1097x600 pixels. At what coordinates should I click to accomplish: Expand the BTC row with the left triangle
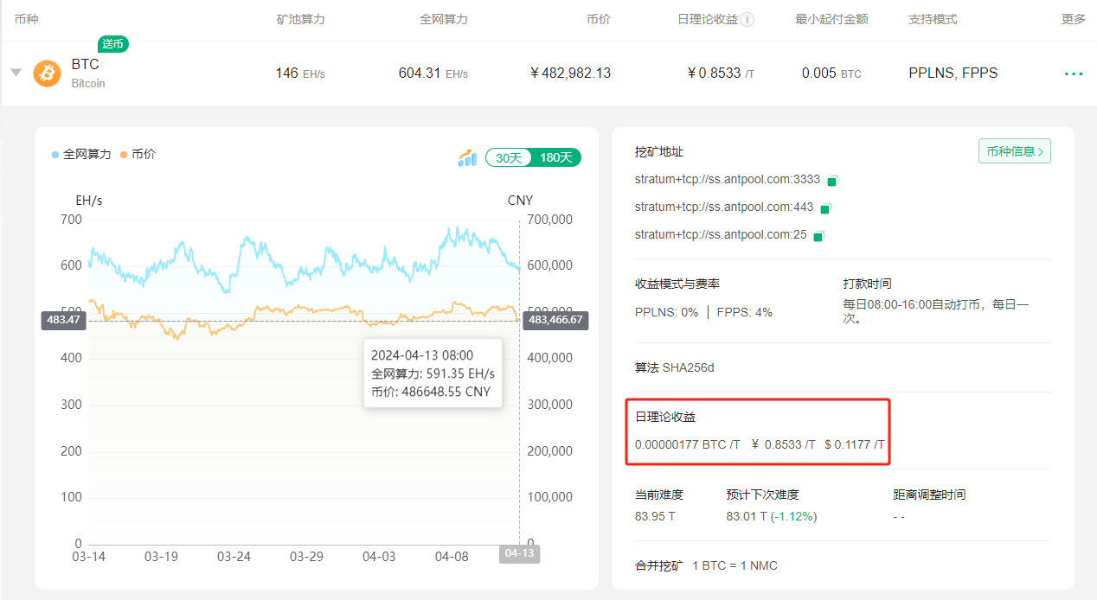pyautogui.click(x=16, y=73)
